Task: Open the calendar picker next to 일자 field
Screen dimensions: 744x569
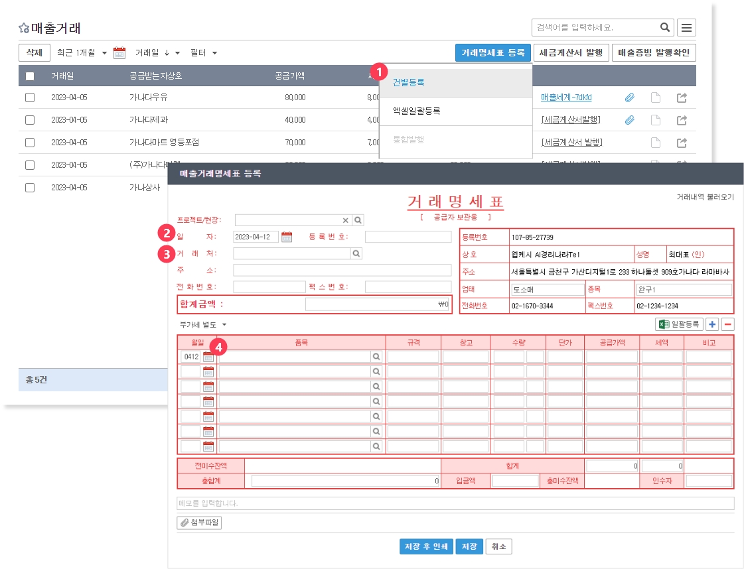Action: click(287, 237)
